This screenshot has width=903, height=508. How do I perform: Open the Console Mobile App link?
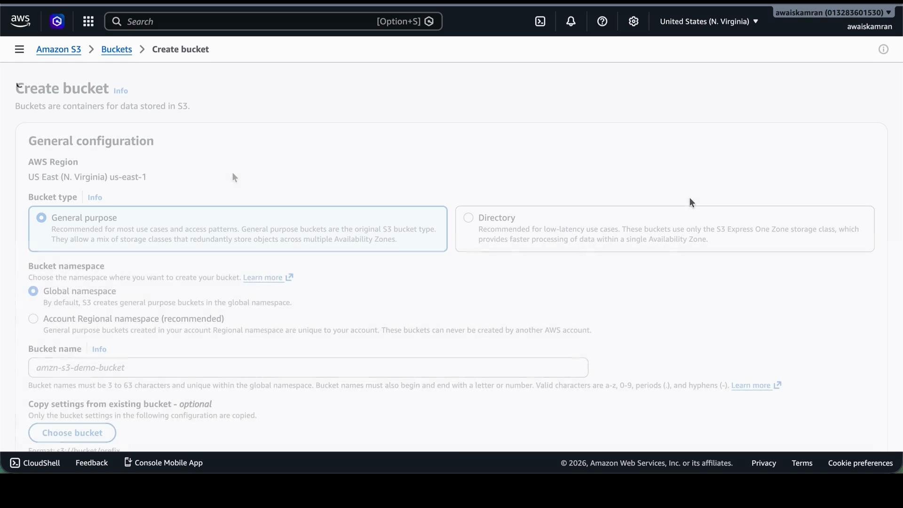click(x=169, y=463)
